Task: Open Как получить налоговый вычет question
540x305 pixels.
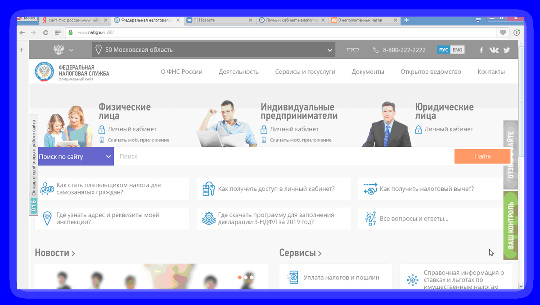Action: (x=427, y=189)
